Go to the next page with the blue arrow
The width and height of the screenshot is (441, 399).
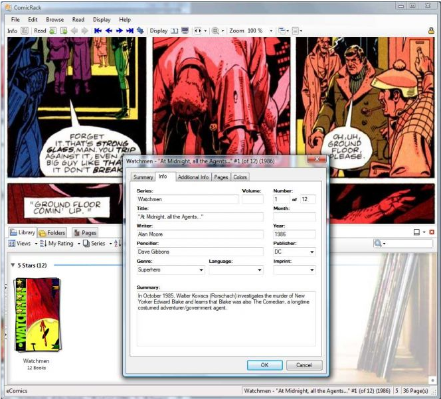pyautogui.click(x=120, y=31)
